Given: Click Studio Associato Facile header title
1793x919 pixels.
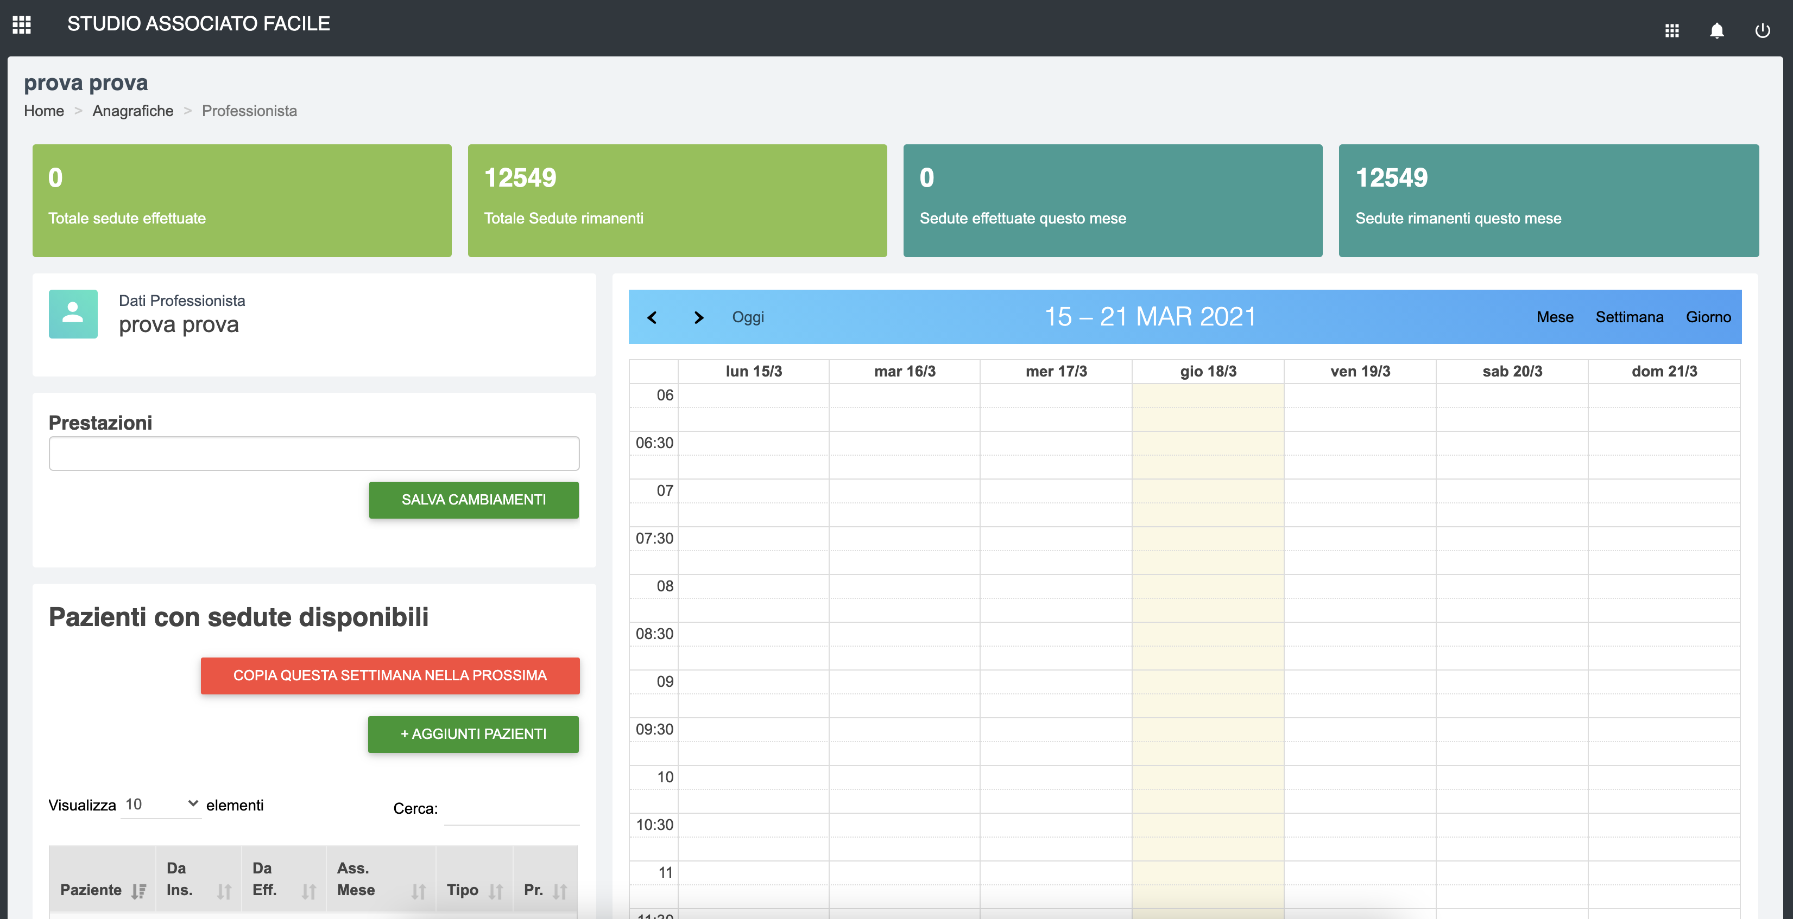Looking at the screenshot, I should click(198, 24).
